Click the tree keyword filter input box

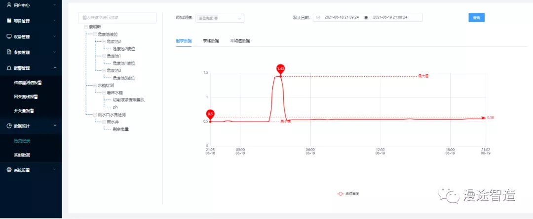pos(117,17)
